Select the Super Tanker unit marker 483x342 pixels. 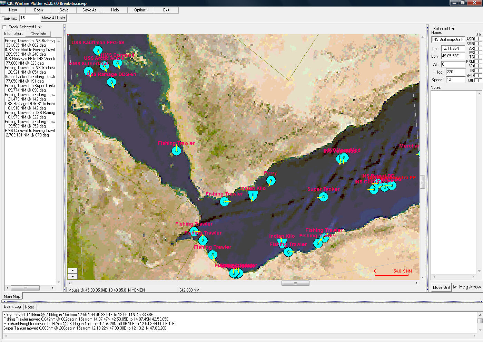[x=323, y=197]
